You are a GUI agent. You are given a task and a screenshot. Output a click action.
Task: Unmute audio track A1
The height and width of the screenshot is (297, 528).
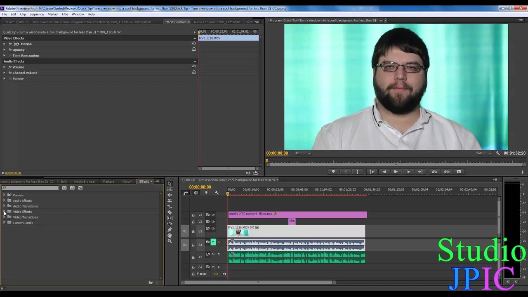tap(213, 242)
